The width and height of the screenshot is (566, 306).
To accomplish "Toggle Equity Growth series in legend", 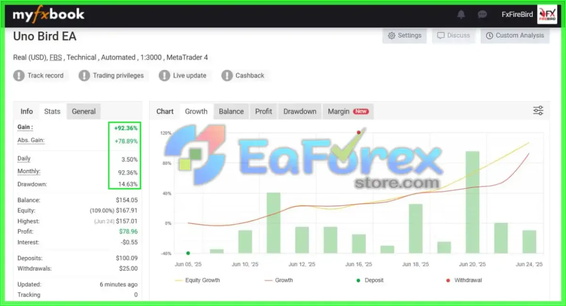I will click(x=197, y=280).
